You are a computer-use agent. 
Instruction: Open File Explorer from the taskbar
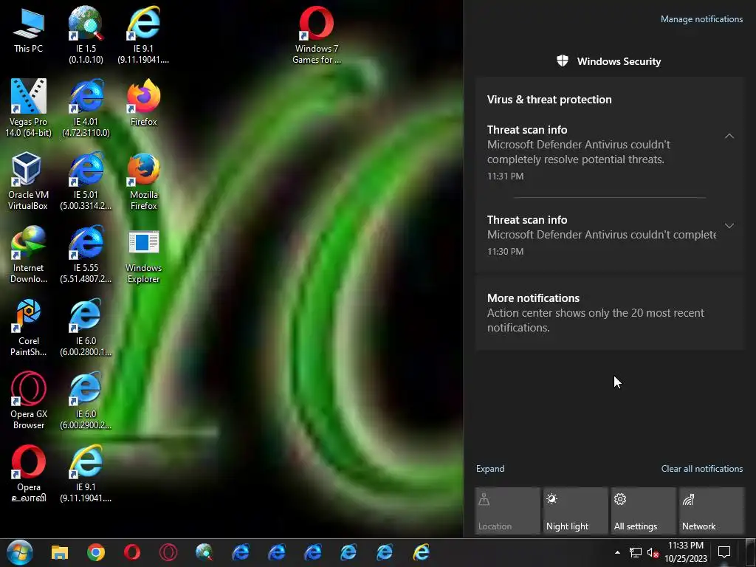coord(60,552)
